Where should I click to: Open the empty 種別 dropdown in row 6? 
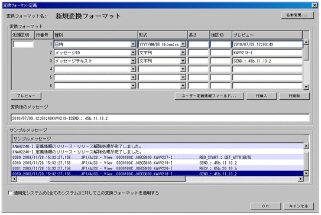133,85
